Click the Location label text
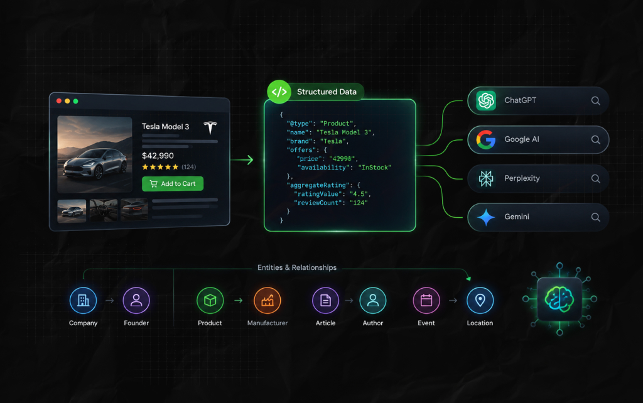643x403 pixels. point(480,323)
